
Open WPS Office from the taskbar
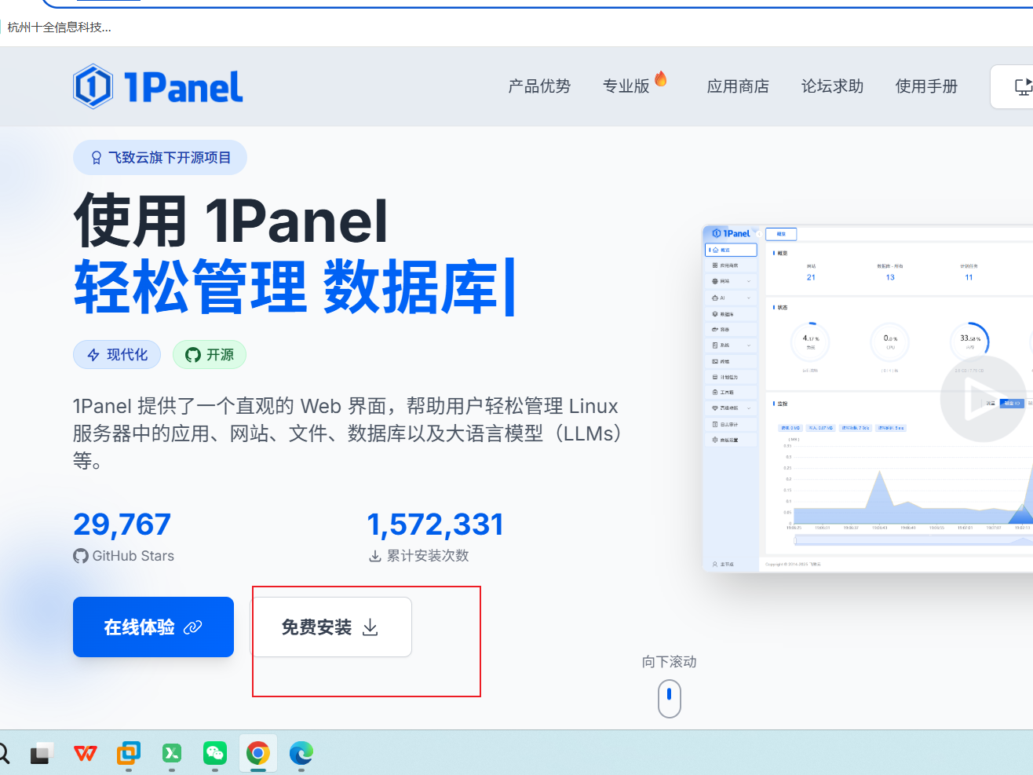(x=85, y=754)
